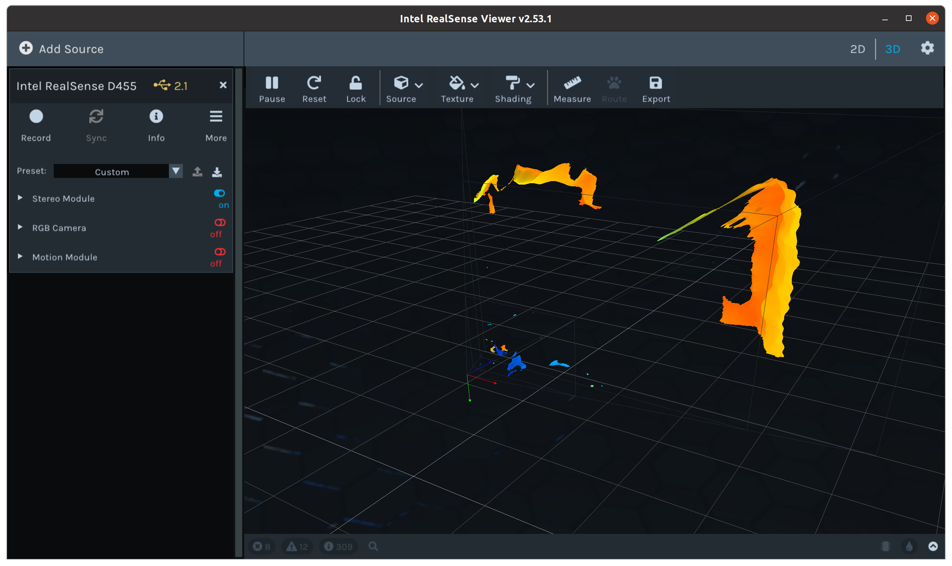Click the RGB Camera label
952x566 pixels.
(59, 228)
